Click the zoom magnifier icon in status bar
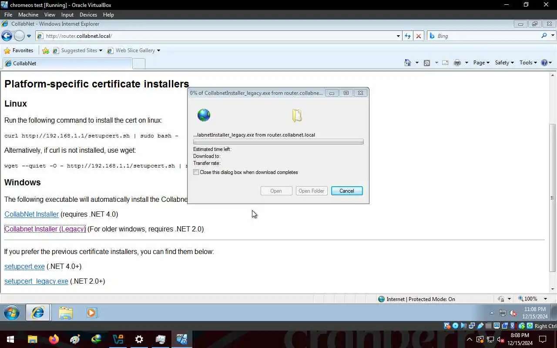The width and height of the screenshot is (557, 348). point(521,299)
